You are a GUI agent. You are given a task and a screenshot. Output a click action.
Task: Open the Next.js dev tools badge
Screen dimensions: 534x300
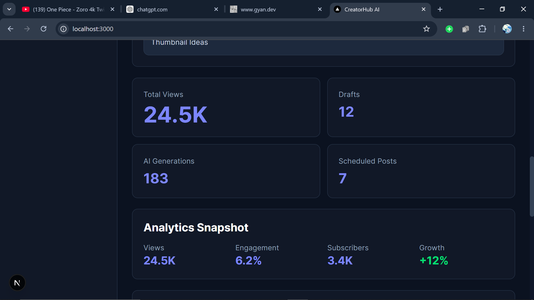(17, 283)
